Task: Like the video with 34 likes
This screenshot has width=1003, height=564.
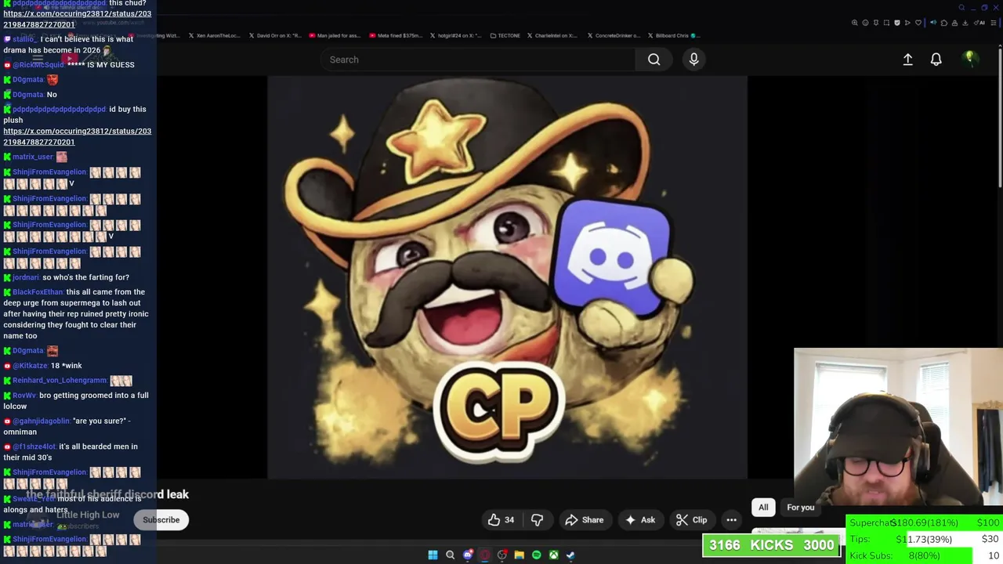Action: click(501, 520)
